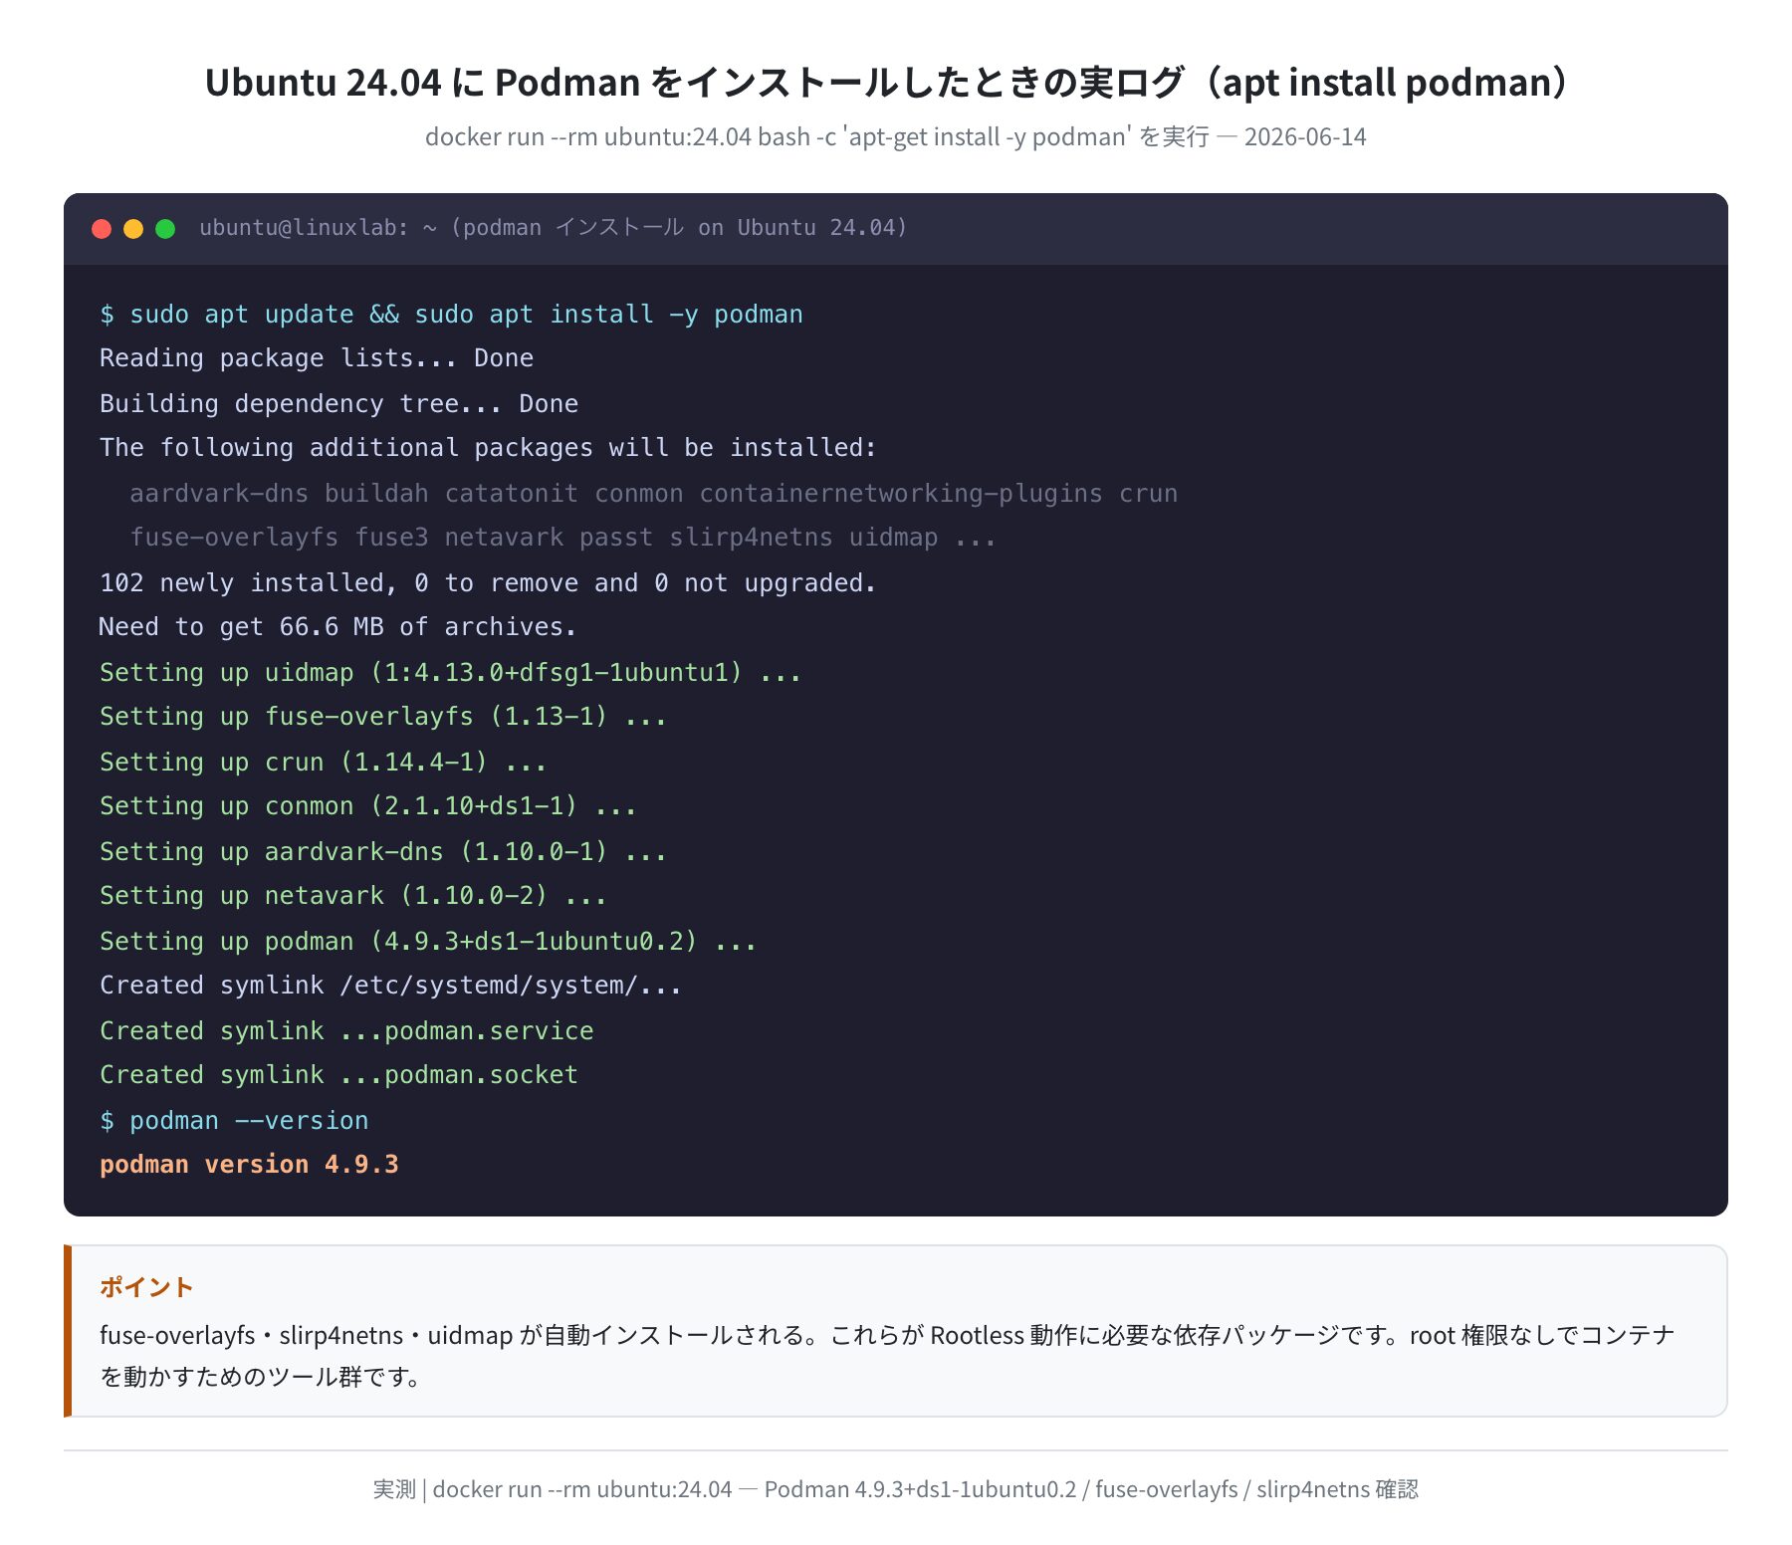Click 'Setting up fuse-overlayfs (1.13-1)' line
1792x1545 pixels.
(x=383, y=717)
